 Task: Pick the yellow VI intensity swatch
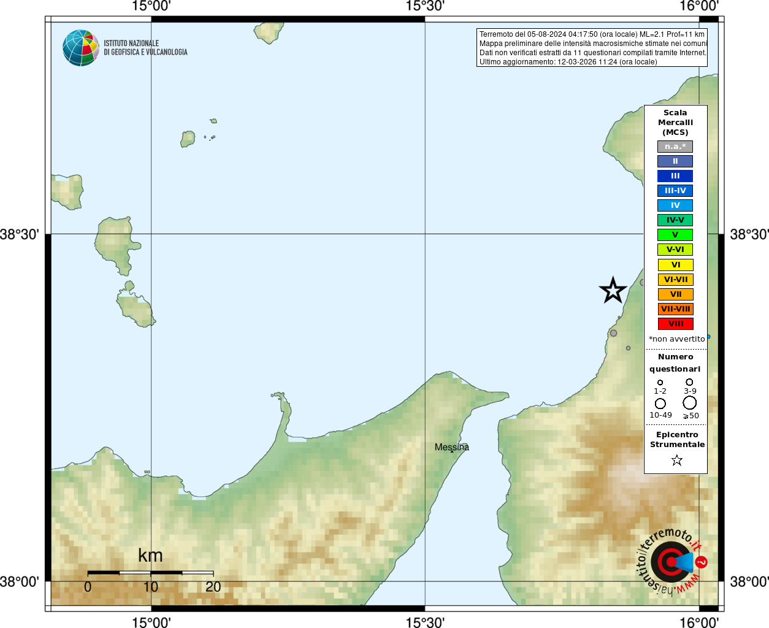pos(675,265)
